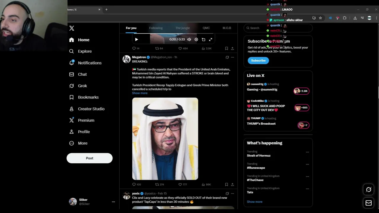This screenshot has height=213, width=379.
Task: Like Megatron post with 777 likes
Action: 183,184
